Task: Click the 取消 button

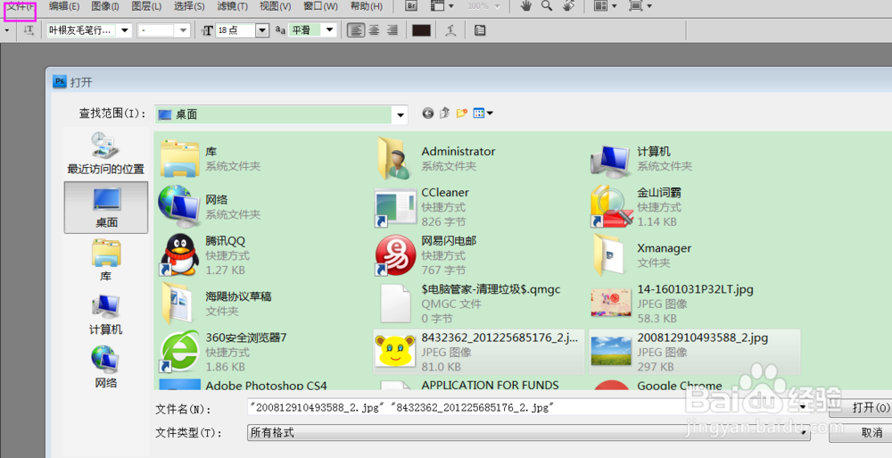Action: pos(867,432)
